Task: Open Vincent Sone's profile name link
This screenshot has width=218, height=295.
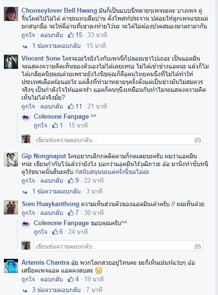Action: 41,58
